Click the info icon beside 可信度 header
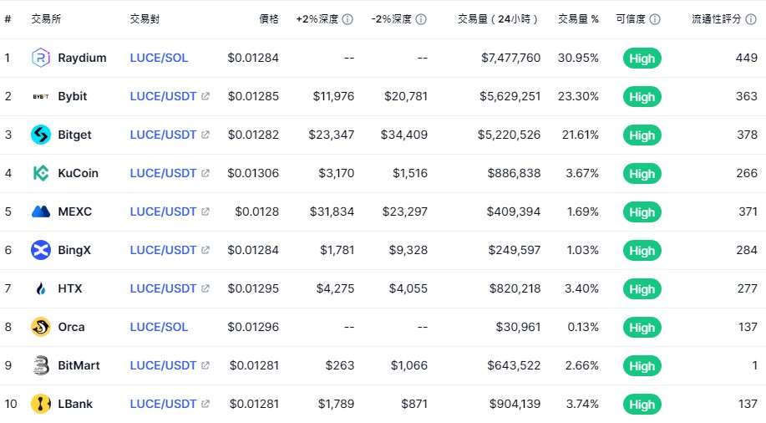The height and width of the screenshot is (423, 766). pyautogui.click(x=655, y=19)
